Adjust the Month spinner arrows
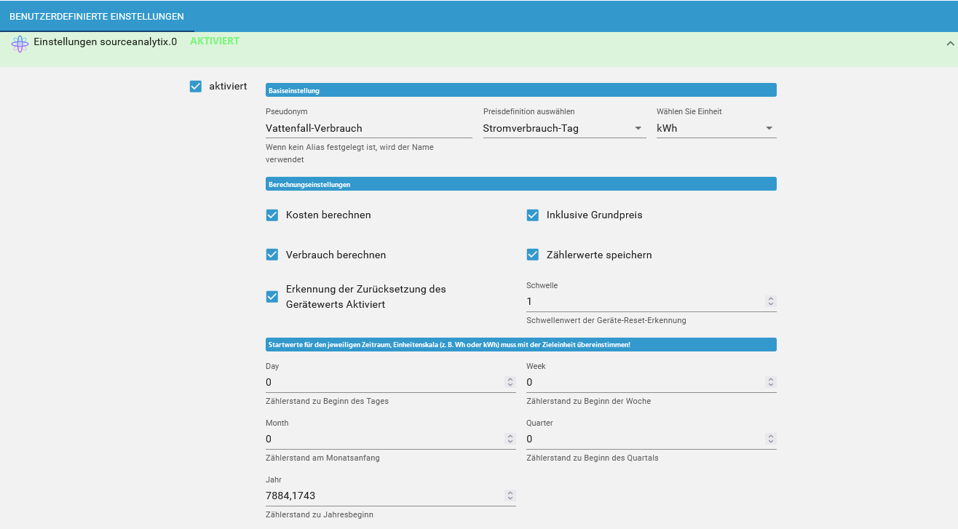 pos(510,439)
